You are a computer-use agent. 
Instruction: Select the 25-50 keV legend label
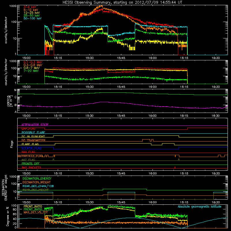point(32,16)
